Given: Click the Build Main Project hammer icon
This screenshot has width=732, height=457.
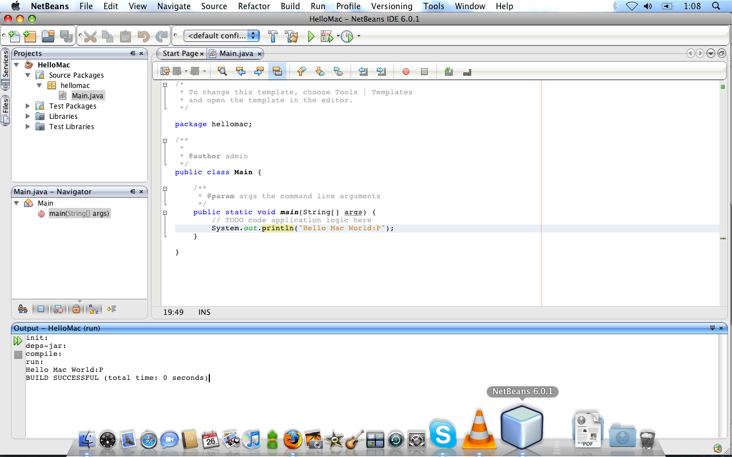Looking at the screenshot, I should (x=273, y=37).
